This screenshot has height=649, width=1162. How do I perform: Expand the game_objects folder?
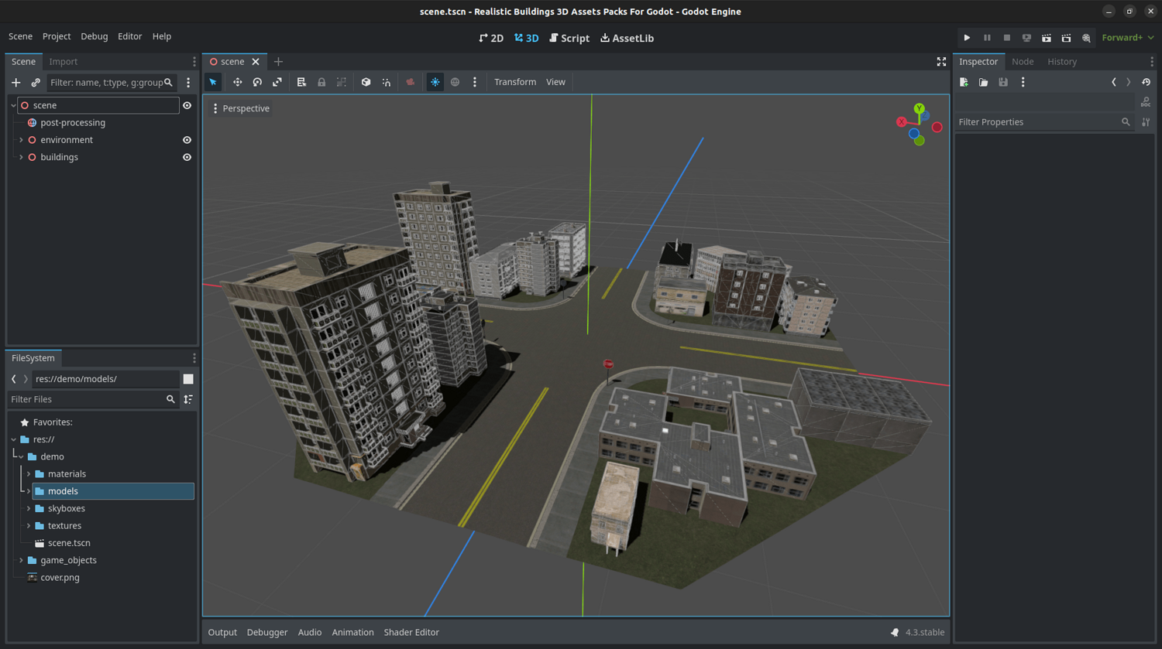pos(21,560)
